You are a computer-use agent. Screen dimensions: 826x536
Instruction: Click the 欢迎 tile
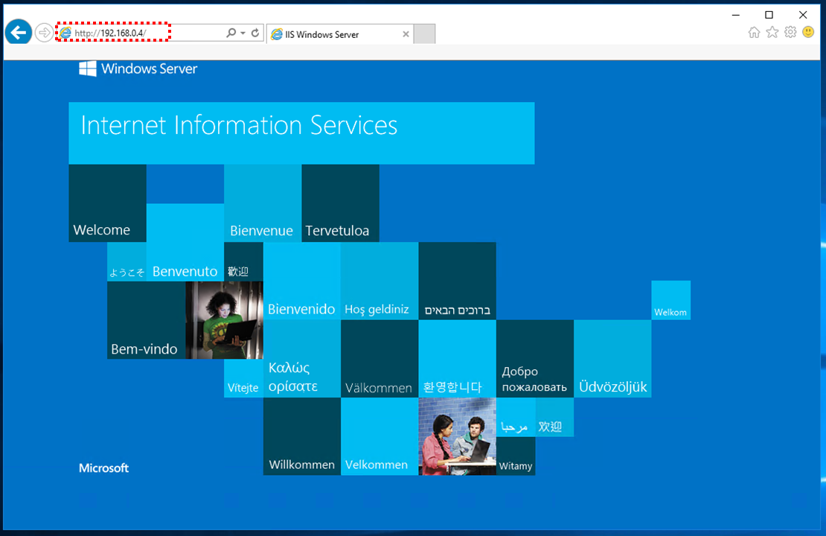[554, 417]
